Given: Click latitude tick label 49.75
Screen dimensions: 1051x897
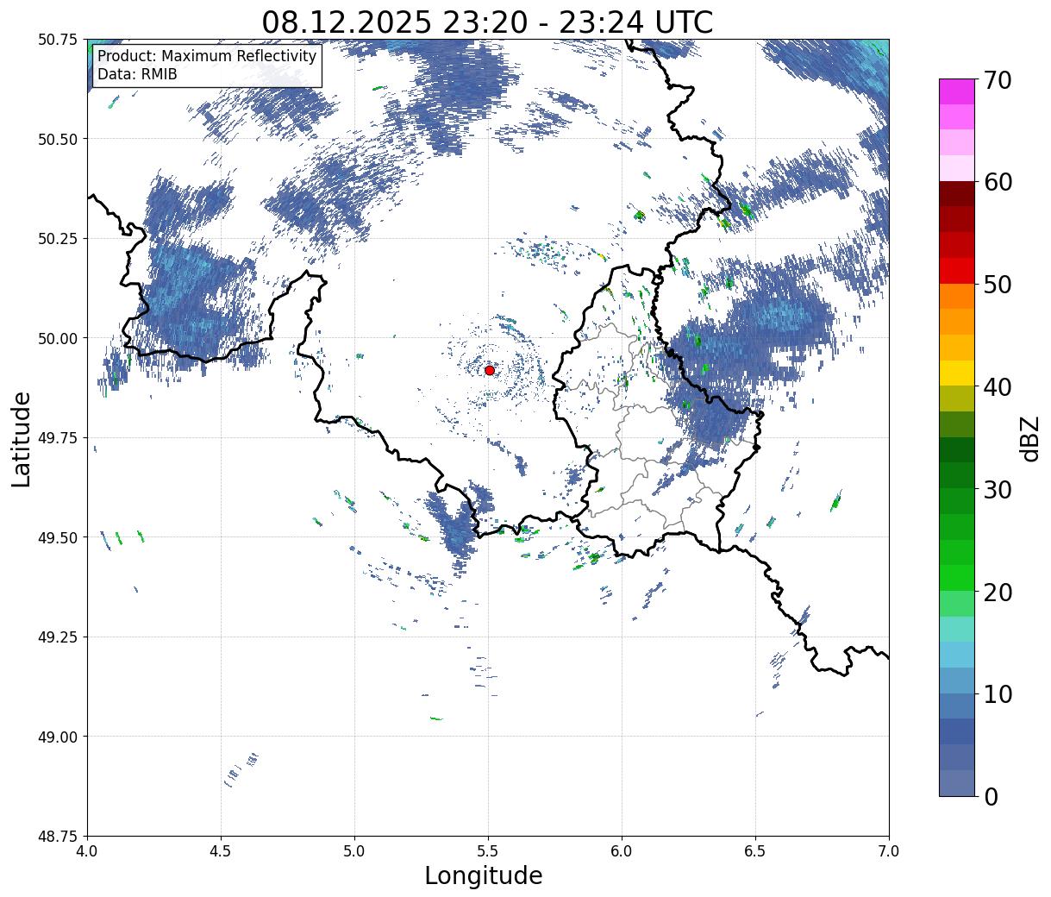Looking at the screenshot, I should point(57,438).
